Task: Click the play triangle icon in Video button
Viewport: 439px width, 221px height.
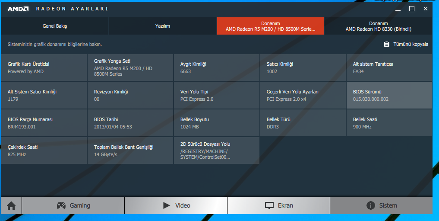Action: pyautogui.click(x=167, y=205)
